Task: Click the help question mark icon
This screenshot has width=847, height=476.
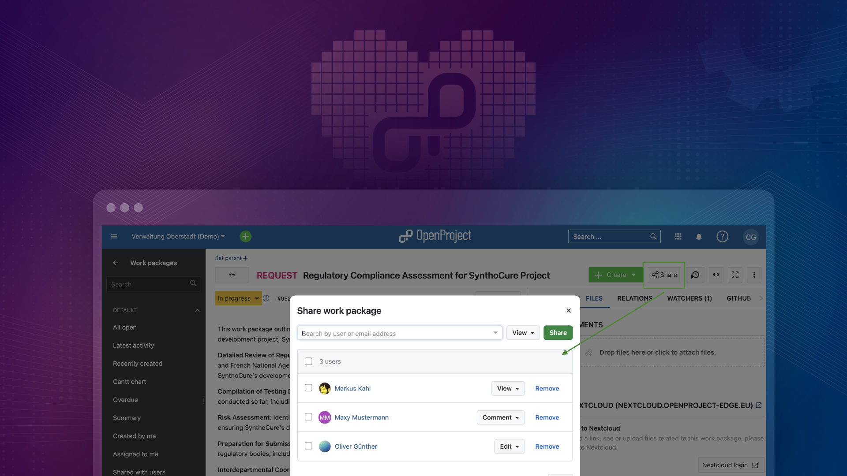Action: pos(723,237)
